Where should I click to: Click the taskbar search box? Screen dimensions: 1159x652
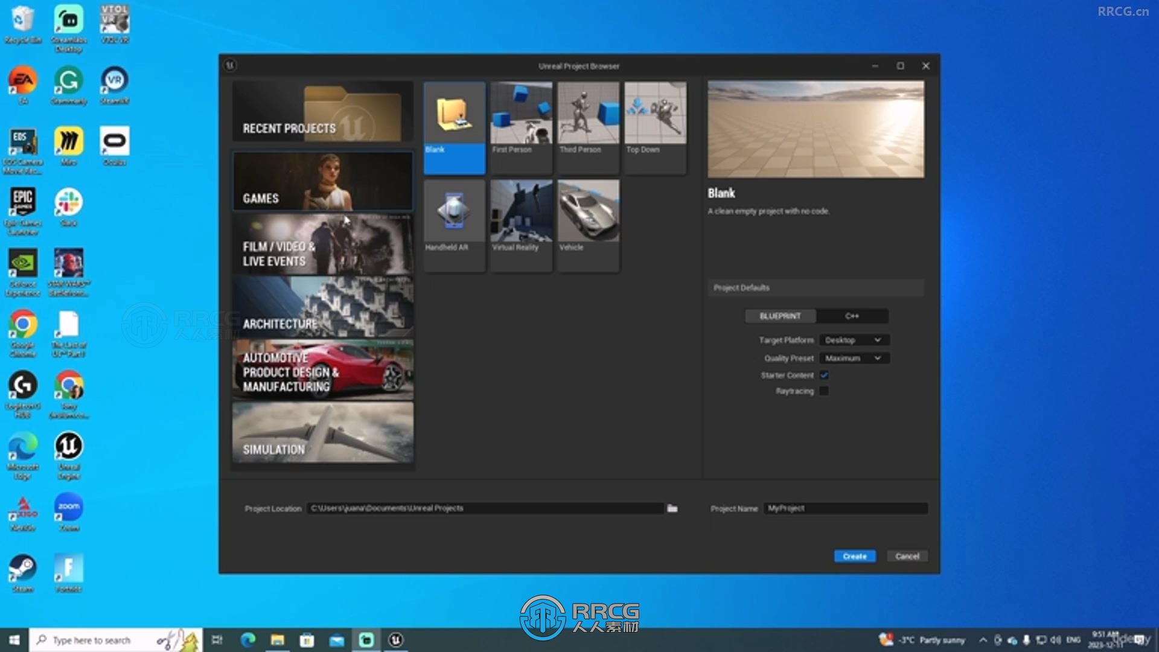pos(115,640)
